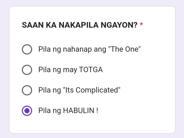The height and width of the screenshot is (138, 184).
Task: Pick the 'Its Complicated' radio button
Action: coord(27,90)
